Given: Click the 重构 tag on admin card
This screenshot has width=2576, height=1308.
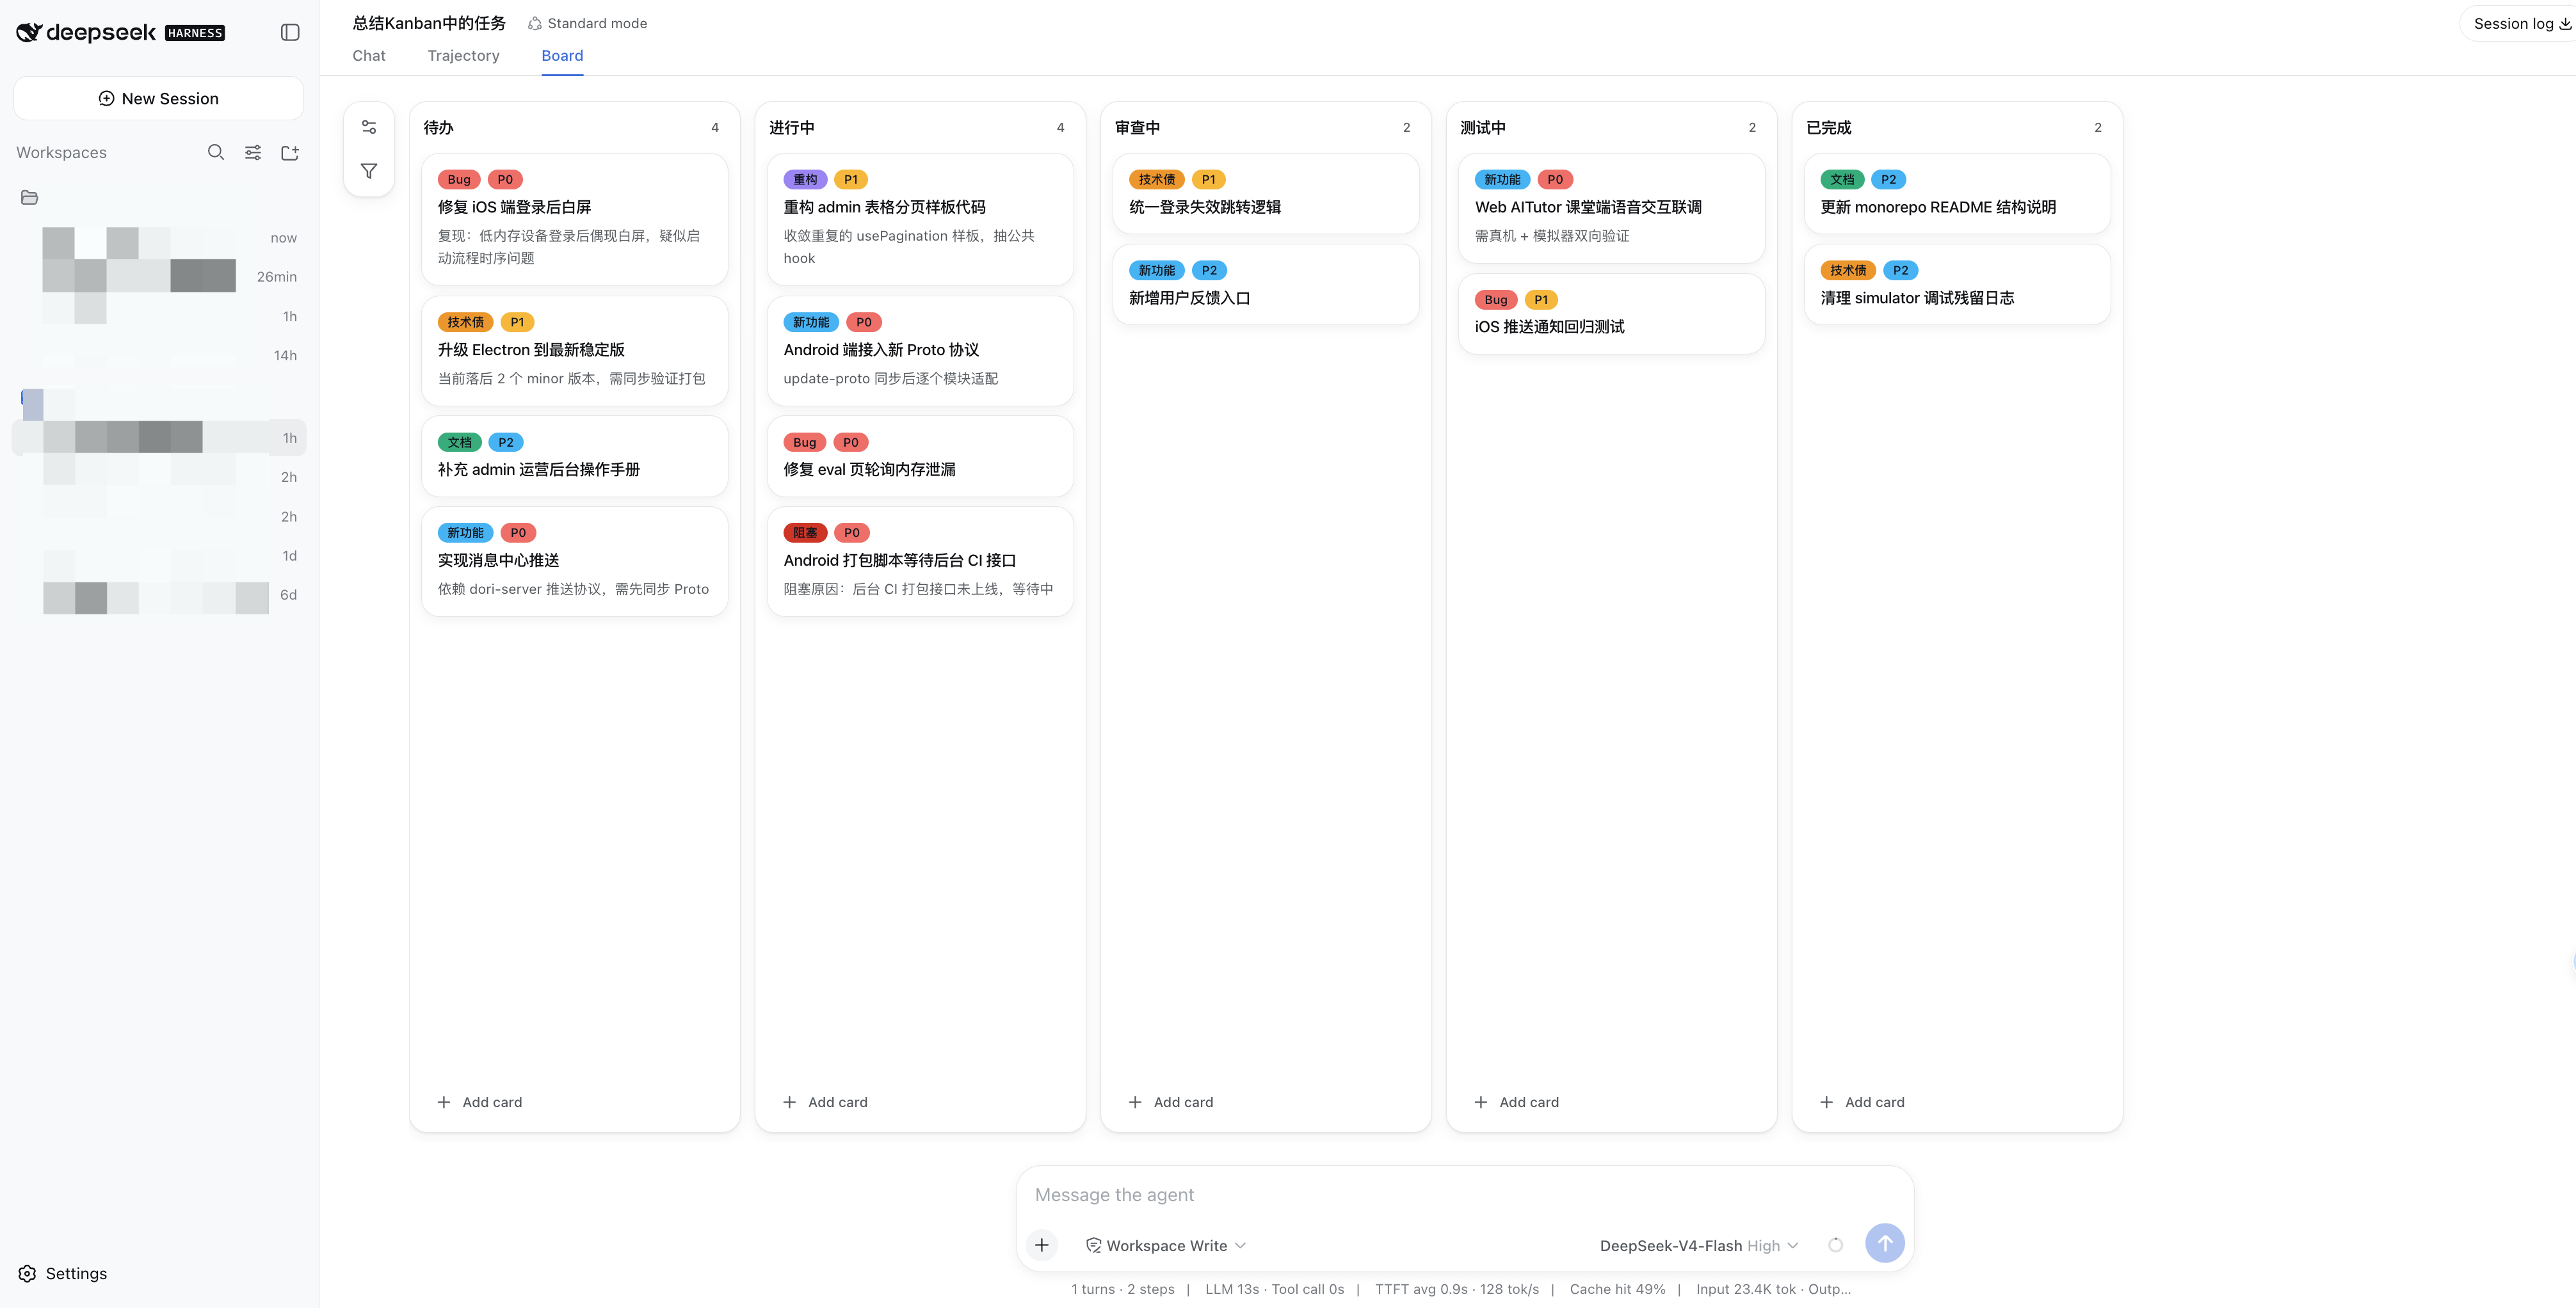Looking at the screenshot, I should (x=805, y=180).
